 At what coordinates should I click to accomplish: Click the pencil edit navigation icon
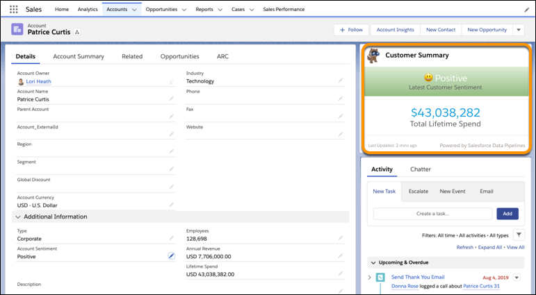tap(527, 10)
